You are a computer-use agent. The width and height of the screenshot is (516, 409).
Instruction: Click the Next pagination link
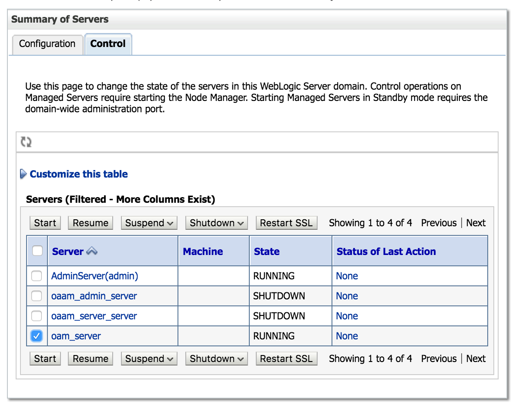click(x=475, y=223)
